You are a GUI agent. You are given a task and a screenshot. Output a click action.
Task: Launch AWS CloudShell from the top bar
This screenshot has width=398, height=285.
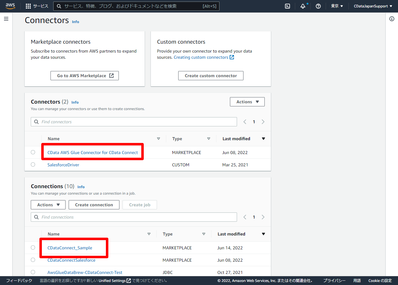[287, 6]
